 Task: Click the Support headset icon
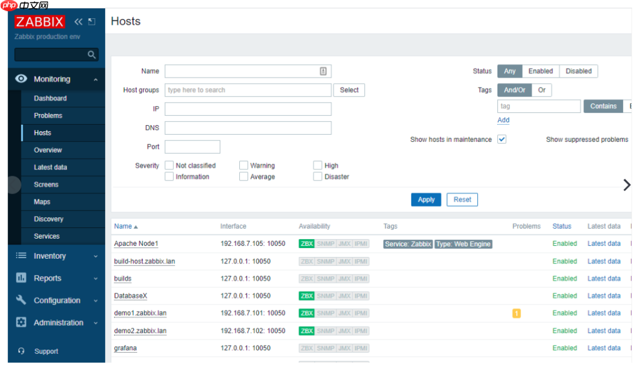[x=21, y=351]
